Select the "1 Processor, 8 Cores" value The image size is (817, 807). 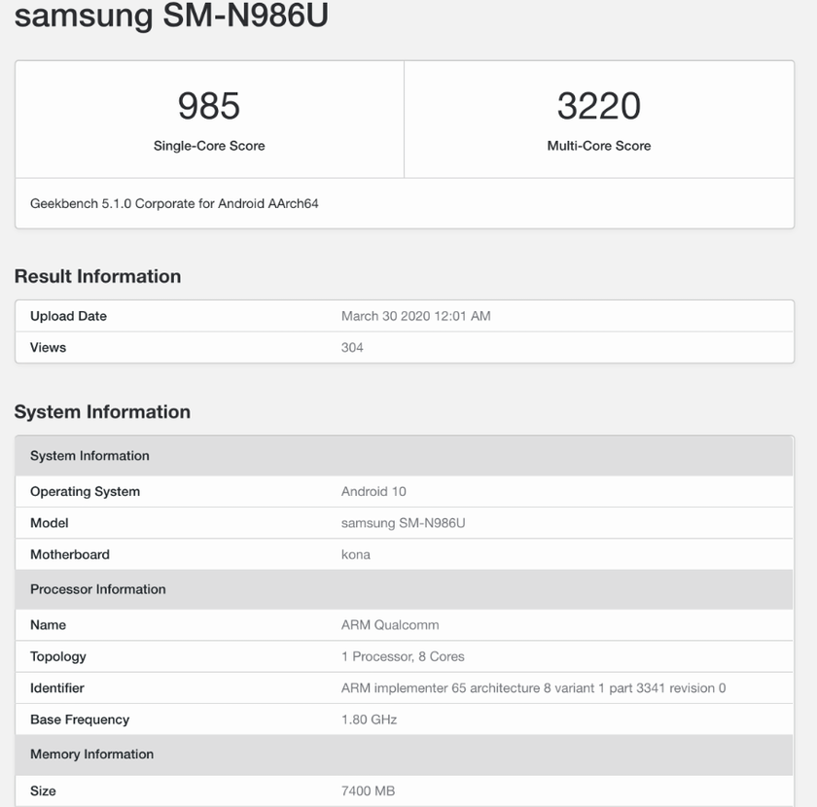[403, 656]
